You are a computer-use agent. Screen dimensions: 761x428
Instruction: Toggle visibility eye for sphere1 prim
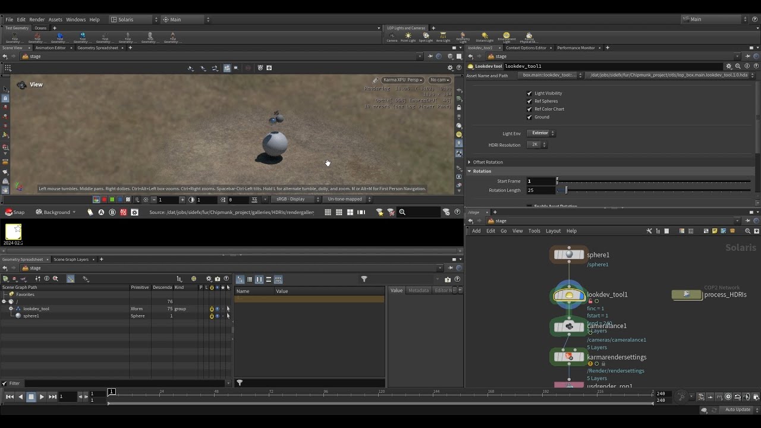click(217, 316)
